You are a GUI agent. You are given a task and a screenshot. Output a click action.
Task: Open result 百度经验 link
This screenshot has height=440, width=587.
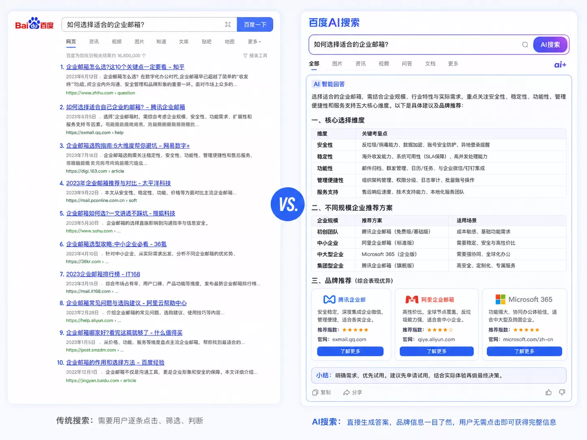tap(115, 362)
